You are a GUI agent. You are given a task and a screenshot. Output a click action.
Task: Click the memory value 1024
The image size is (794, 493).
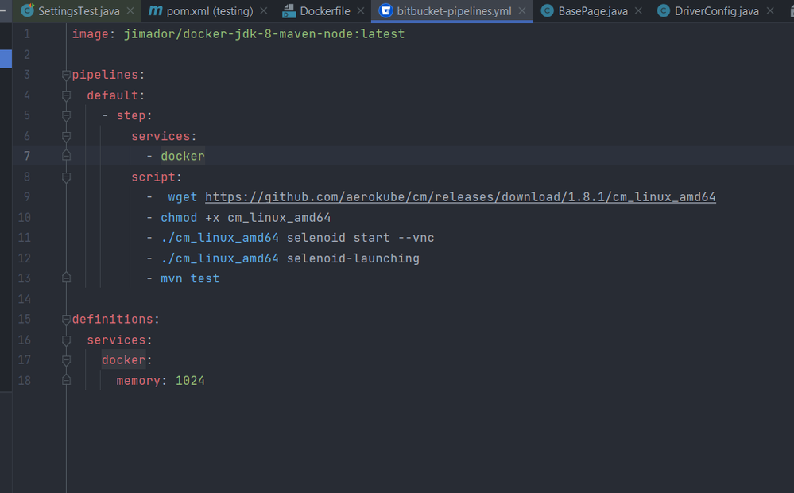point(190,381)
